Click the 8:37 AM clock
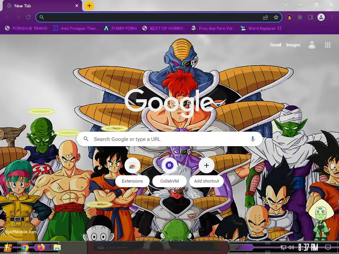The width and height of the screenshot is (339, 254). [308, 247]
